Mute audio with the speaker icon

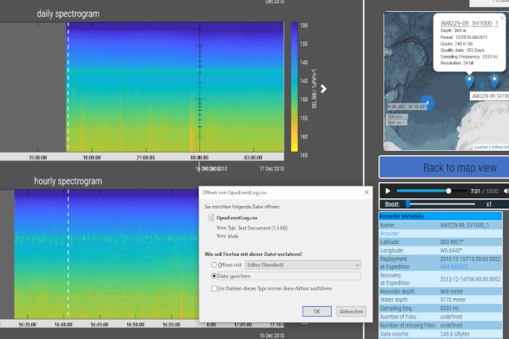[x=506, y=191]
